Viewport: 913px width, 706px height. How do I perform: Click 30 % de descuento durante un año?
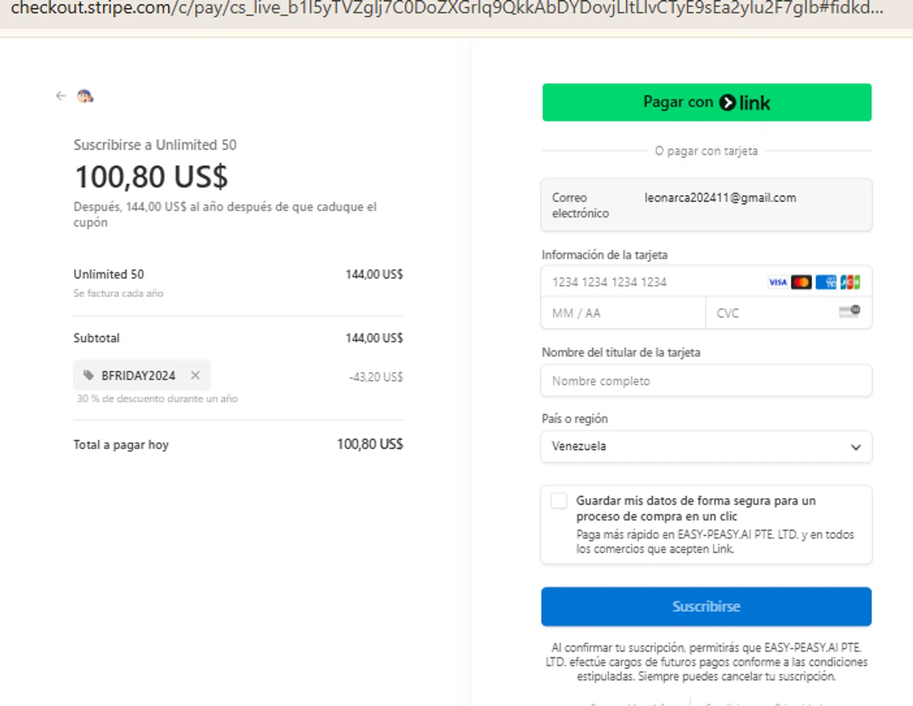(157, 399)
